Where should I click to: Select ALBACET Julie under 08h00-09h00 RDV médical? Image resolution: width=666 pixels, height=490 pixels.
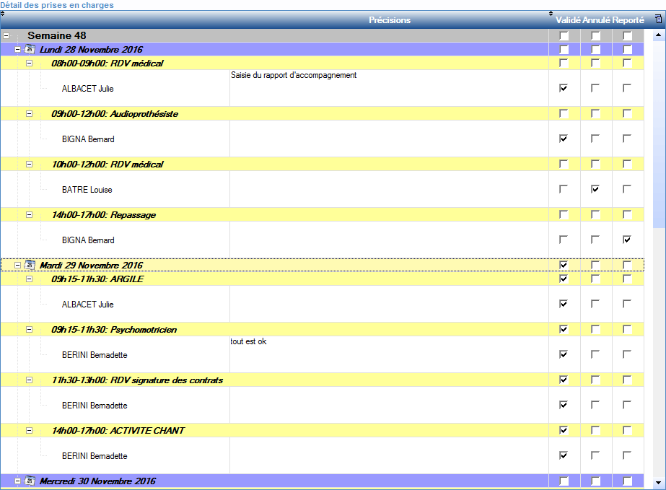click(x=88, y=89)
